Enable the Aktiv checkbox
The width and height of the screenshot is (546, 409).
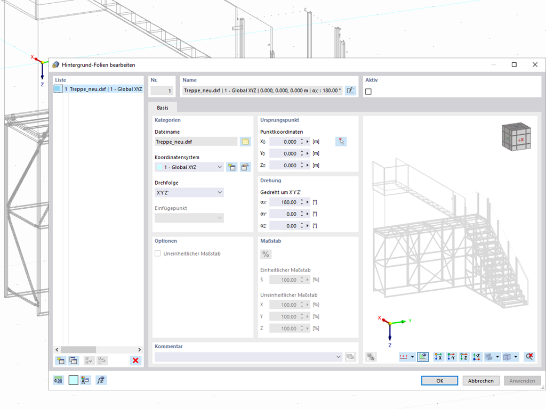[x=368, y=92]
